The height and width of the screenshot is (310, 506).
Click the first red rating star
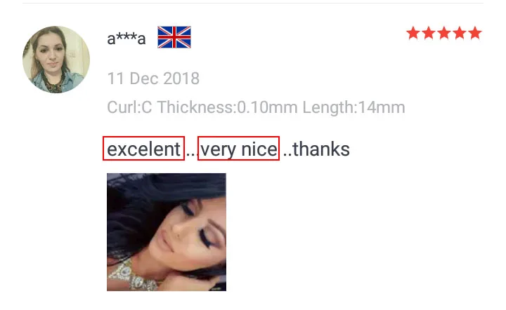pos(413,33)
